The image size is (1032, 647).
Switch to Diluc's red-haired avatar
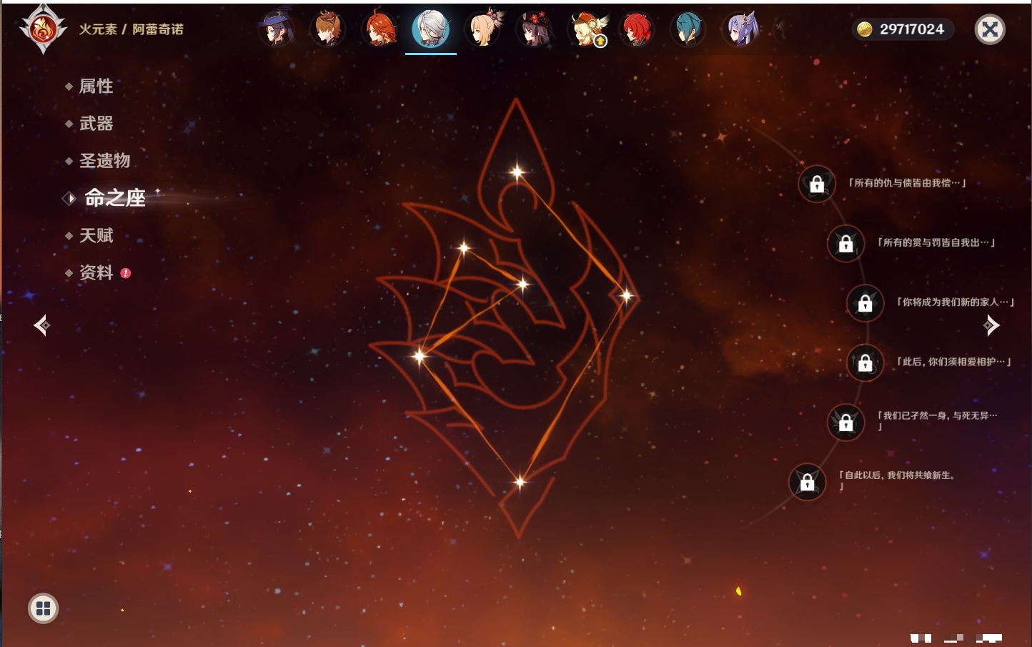coord(636,29)
